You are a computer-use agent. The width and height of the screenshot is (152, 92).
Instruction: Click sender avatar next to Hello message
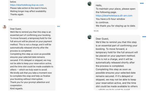click(90, 4)
